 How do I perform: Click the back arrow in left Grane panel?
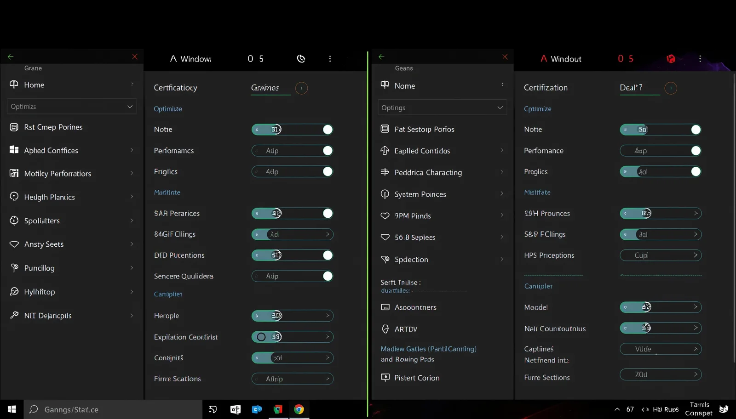click(x=11, y=57)
